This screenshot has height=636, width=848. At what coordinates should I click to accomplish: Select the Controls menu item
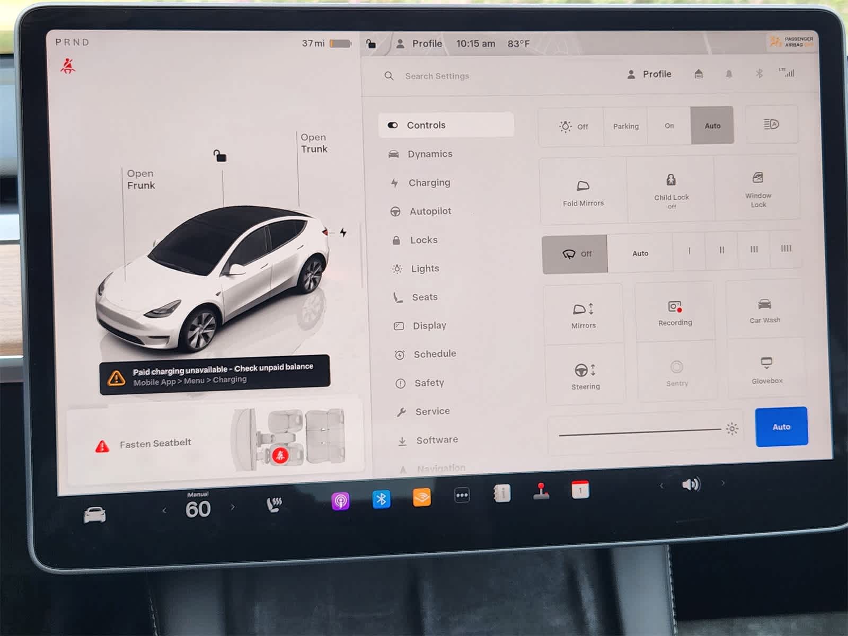point(446,125)
